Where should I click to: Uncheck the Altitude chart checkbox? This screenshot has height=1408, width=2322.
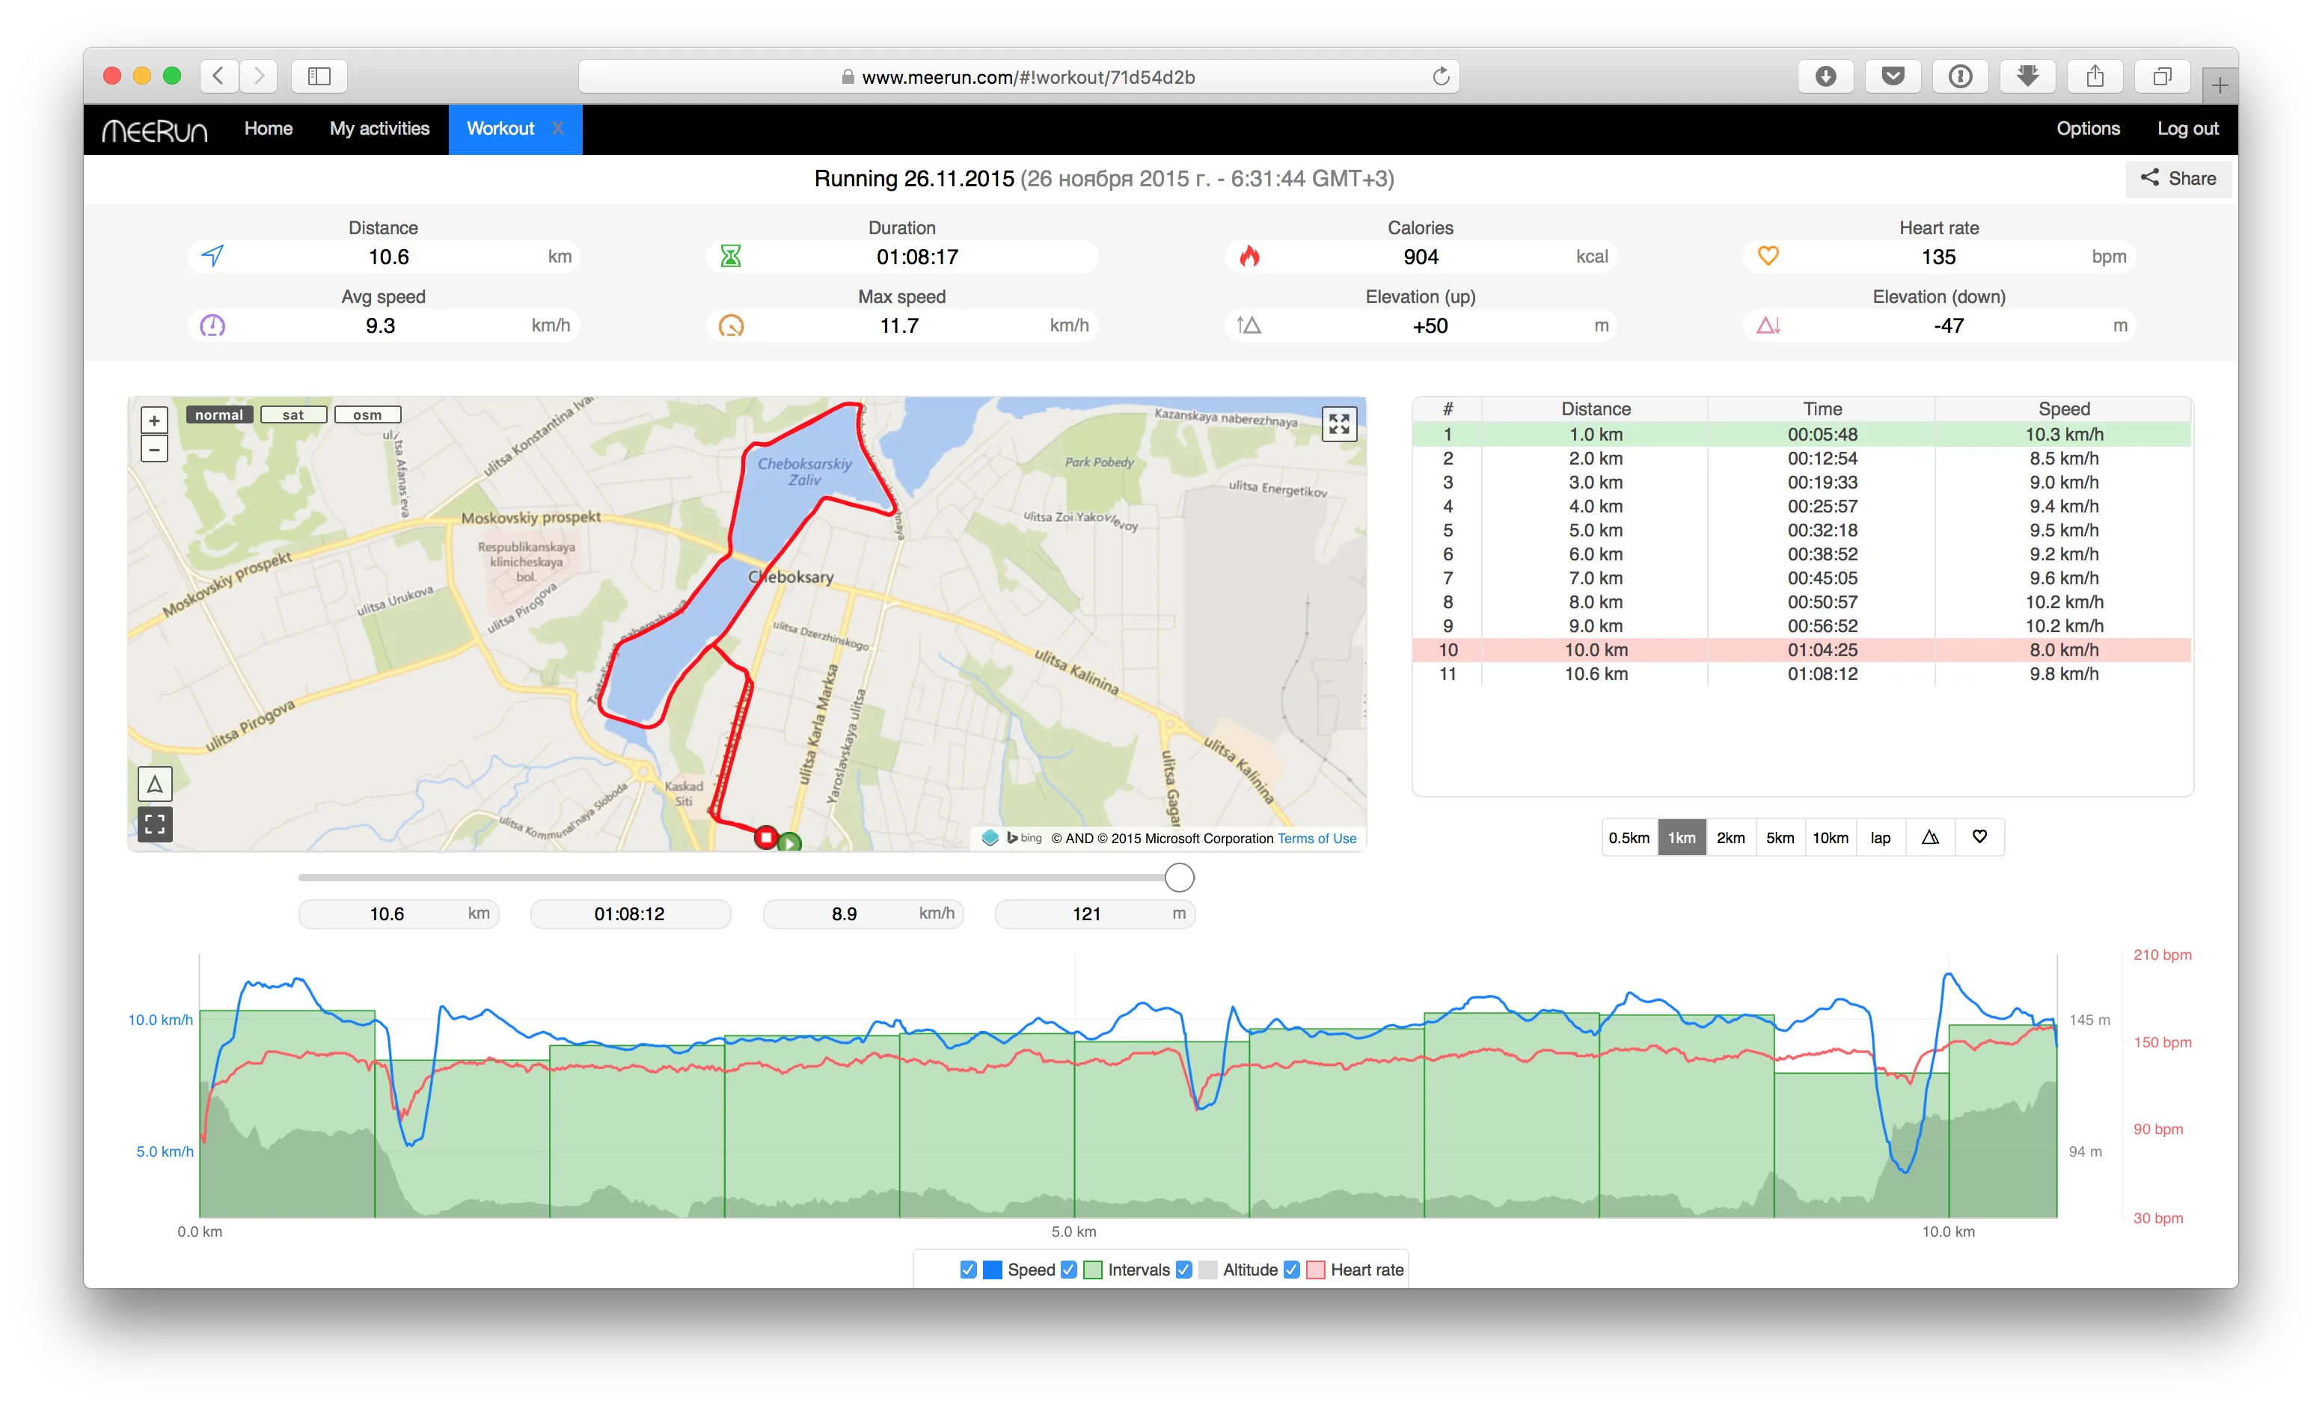coord(1184,1270)
